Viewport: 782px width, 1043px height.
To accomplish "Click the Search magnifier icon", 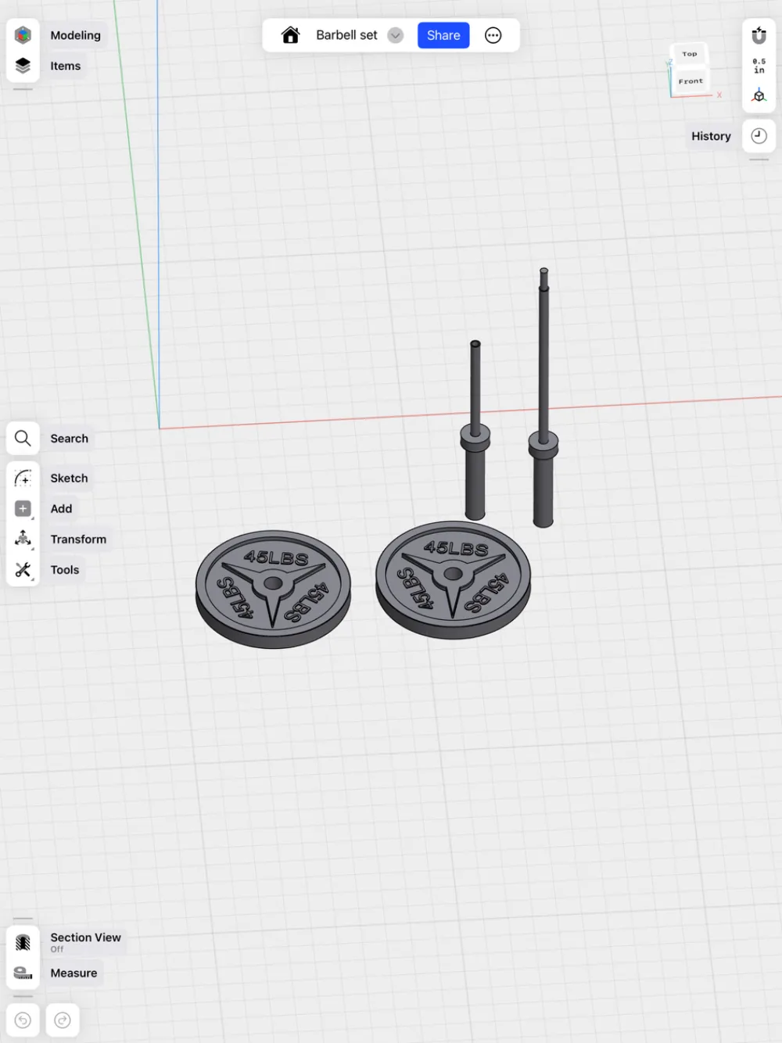I will coord(23,439).
